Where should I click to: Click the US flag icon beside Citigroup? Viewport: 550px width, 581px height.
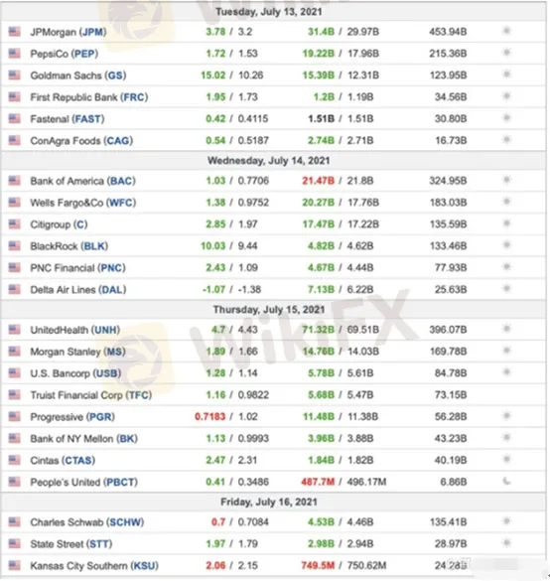[x=15, y=224]
